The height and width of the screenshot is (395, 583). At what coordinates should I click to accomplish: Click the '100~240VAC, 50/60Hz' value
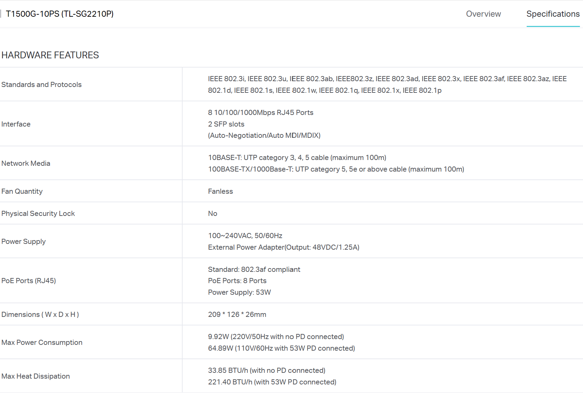click(x=245, y=236)
